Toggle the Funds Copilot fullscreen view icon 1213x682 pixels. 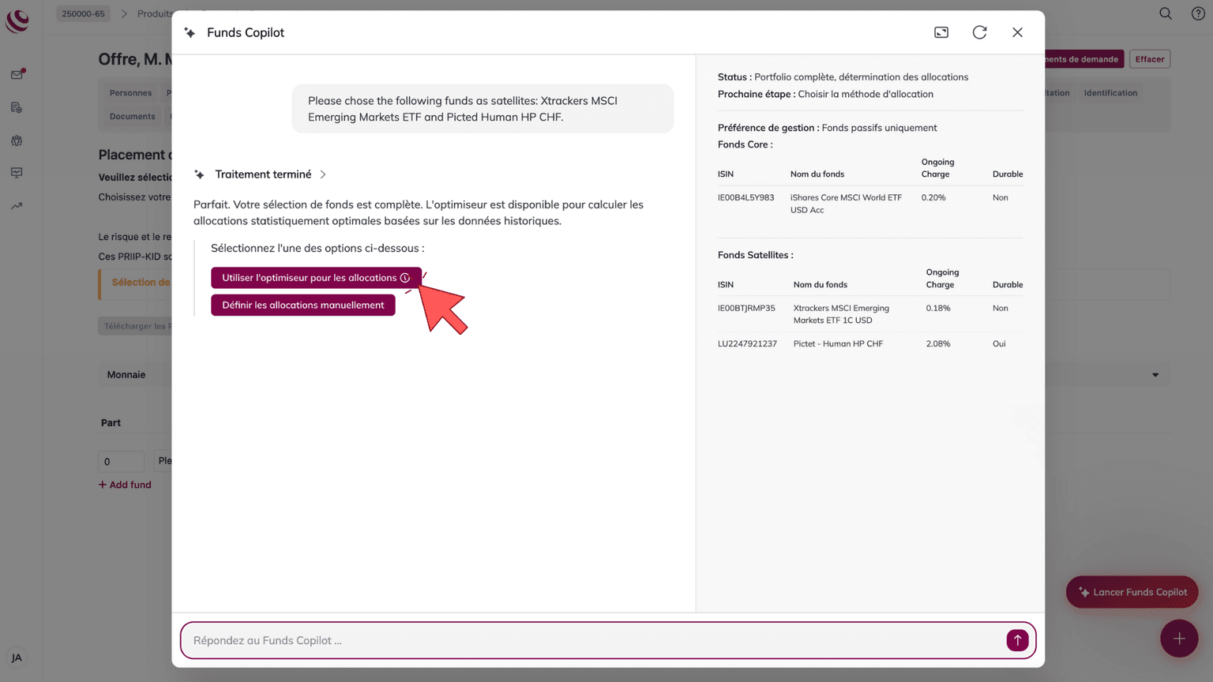click(941, 32)
